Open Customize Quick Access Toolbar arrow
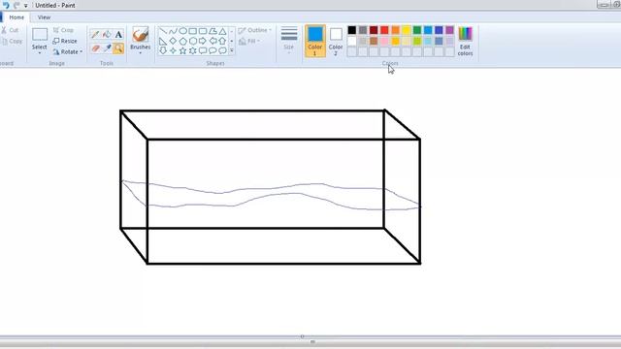Viewport: 621px width, 349px height. (x=26, y=6)
